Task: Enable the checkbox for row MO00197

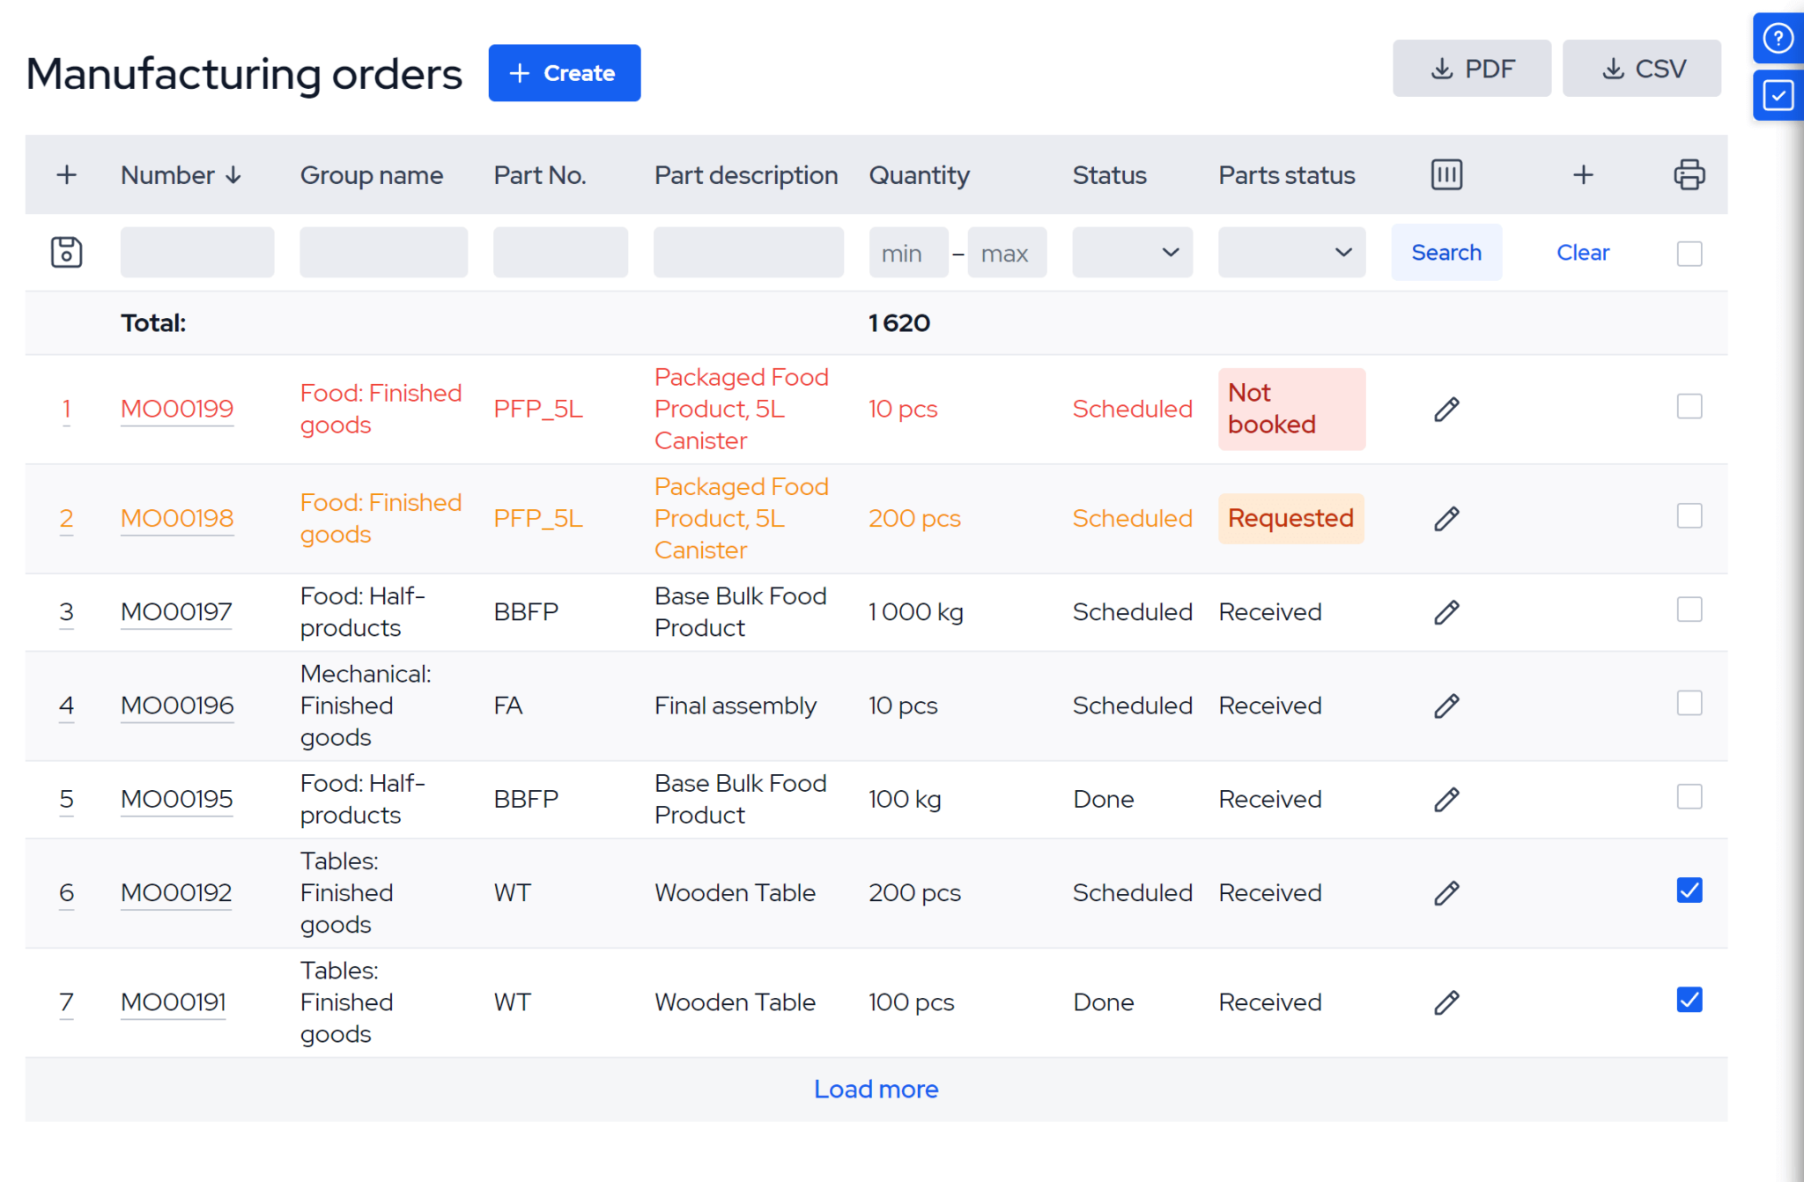Action: pos(1689,609)
